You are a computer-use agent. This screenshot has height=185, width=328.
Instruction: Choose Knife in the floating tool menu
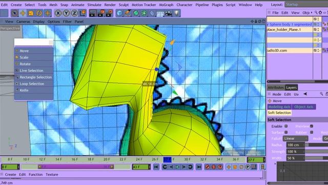[x=34, y=90]
